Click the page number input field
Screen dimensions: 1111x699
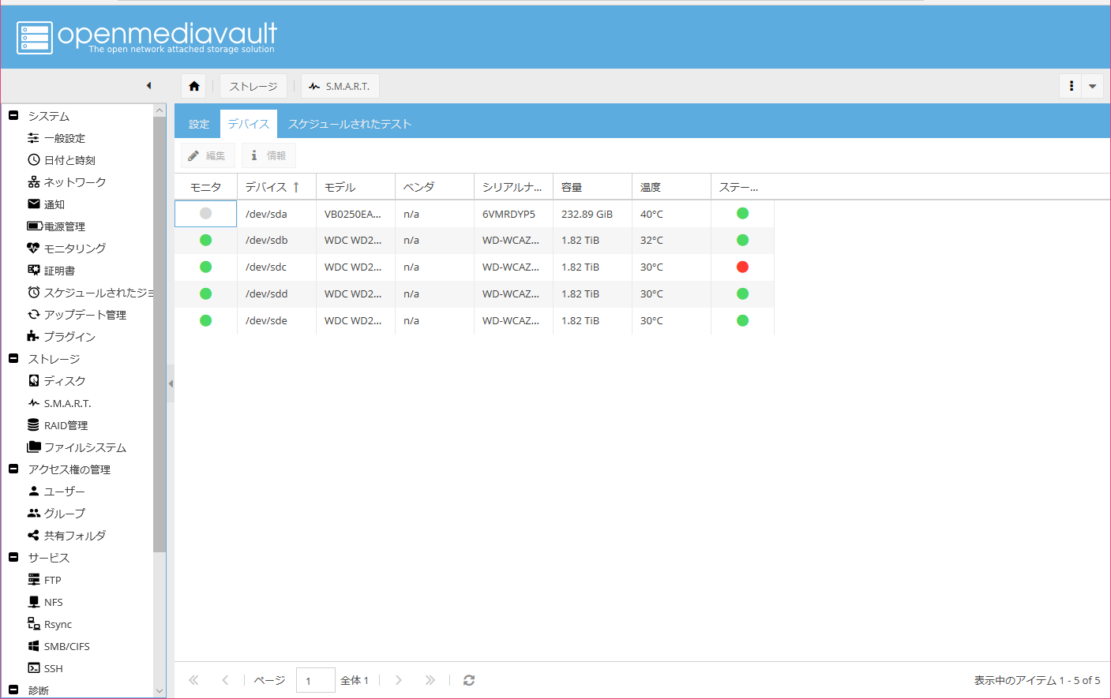[315, 680]
